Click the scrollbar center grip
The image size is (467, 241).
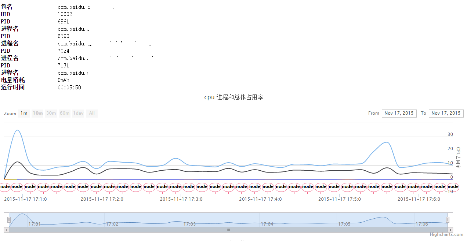(x=228, y=230)
